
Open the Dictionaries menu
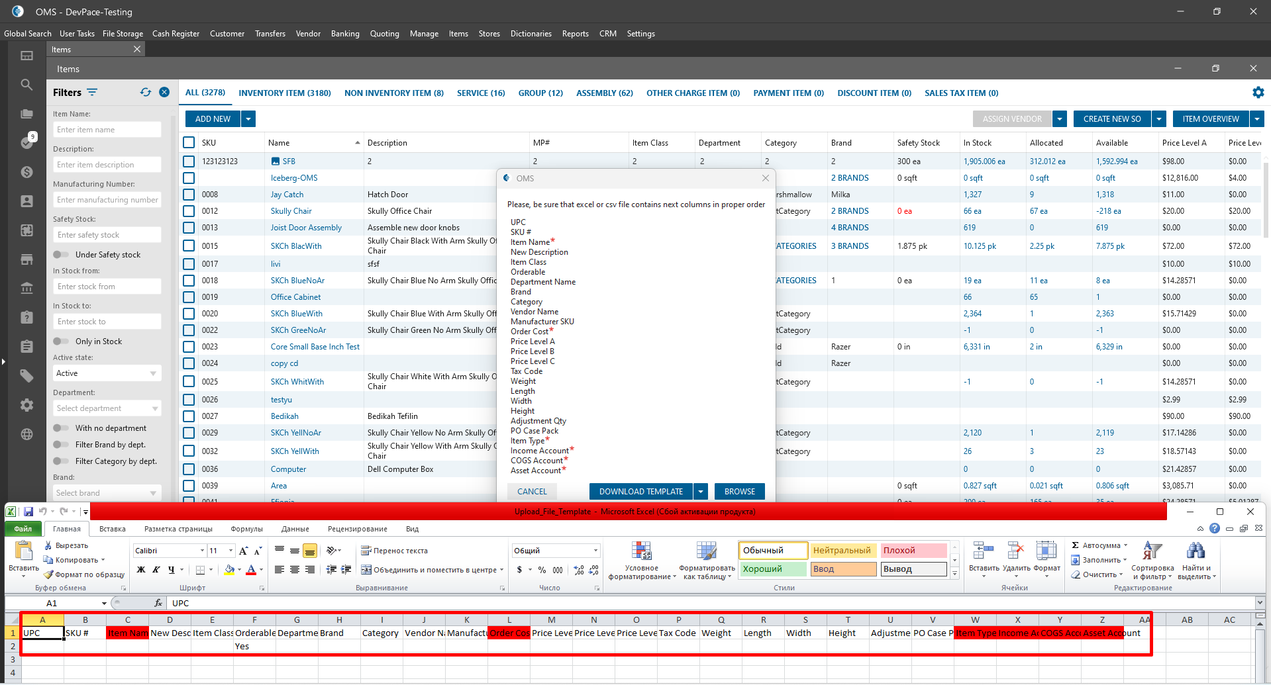[531, 34]
